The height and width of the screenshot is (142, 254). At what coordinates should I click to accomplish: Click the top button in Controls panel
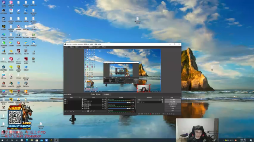[x=173, y=100]
